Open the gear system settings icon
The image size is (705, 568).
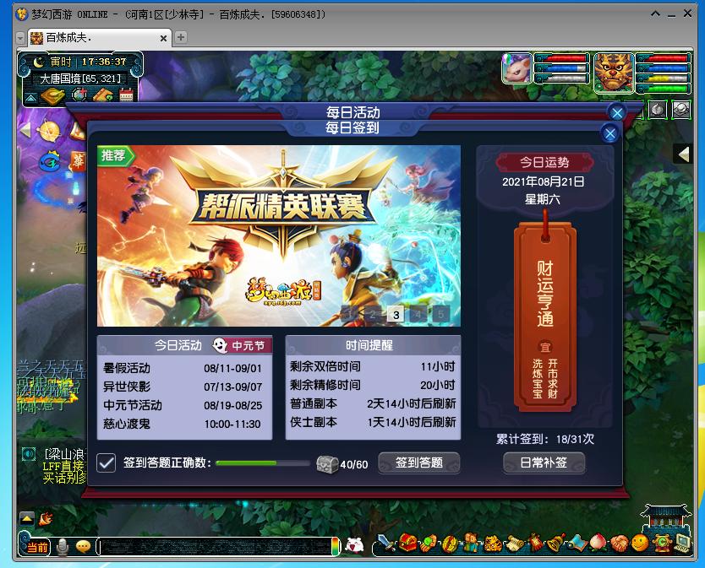click(x=662, y=543)
